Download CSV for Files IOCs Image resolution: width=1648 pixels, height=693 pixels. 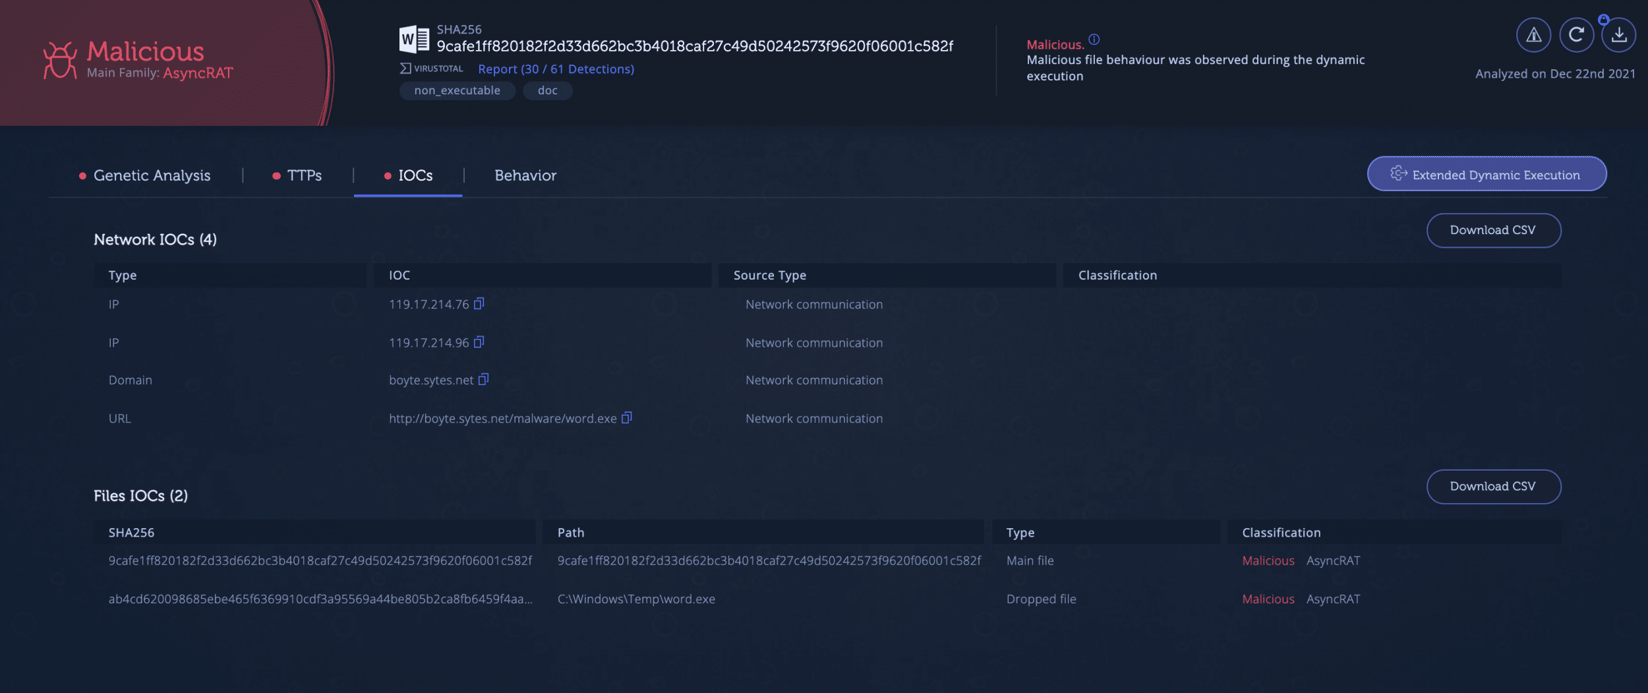click(1493, 487)
